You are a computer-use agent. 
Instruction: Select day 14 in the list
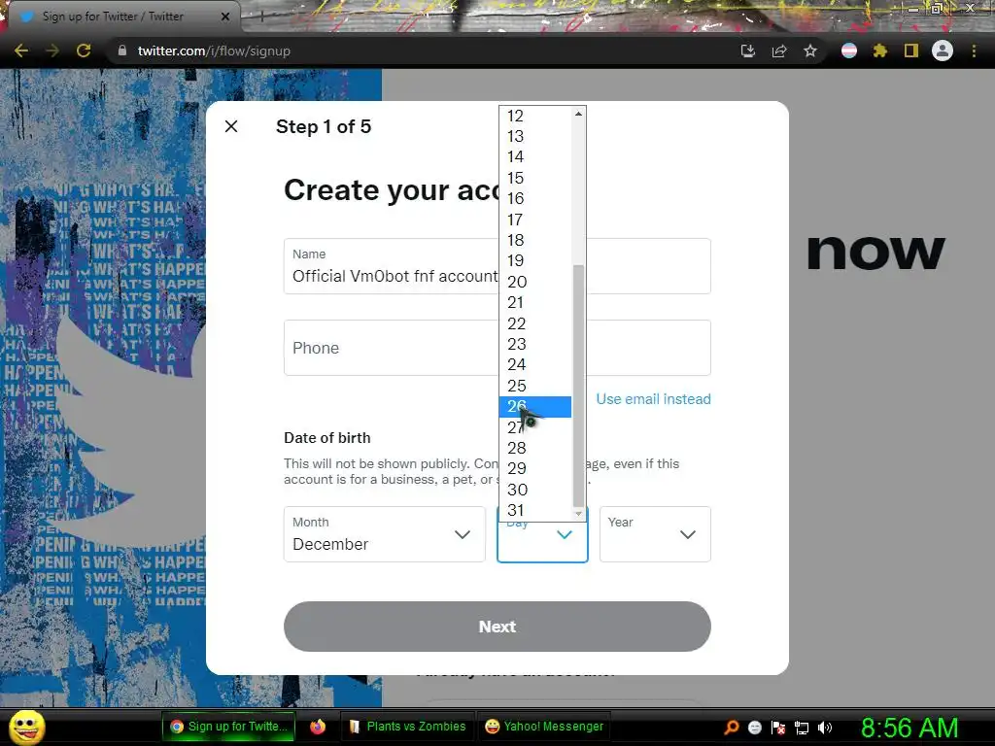point(535,156)
